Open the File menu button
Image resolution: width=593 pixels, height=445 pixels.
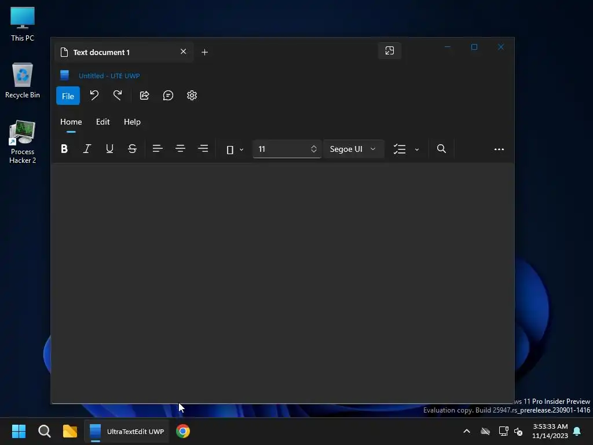click(x=68, y=96)
